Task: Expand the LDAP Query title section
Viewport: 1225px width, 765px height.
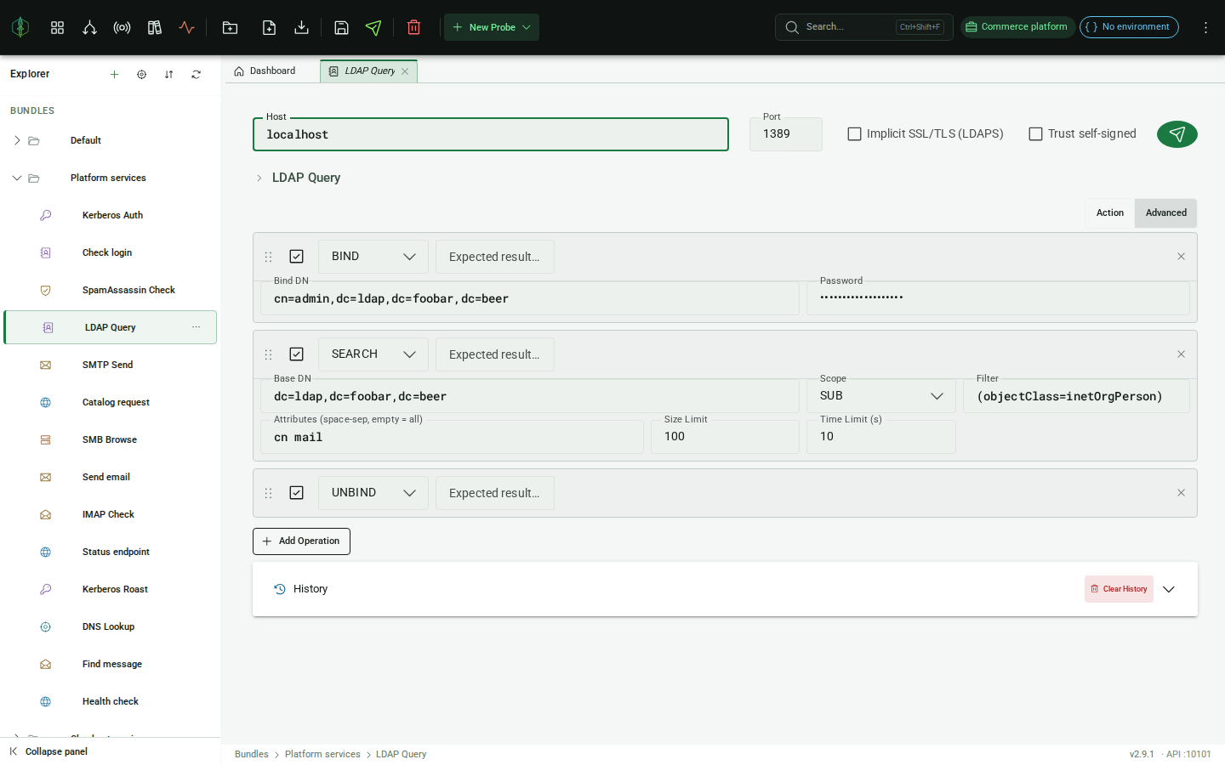Action: click(x=259, y=178)
